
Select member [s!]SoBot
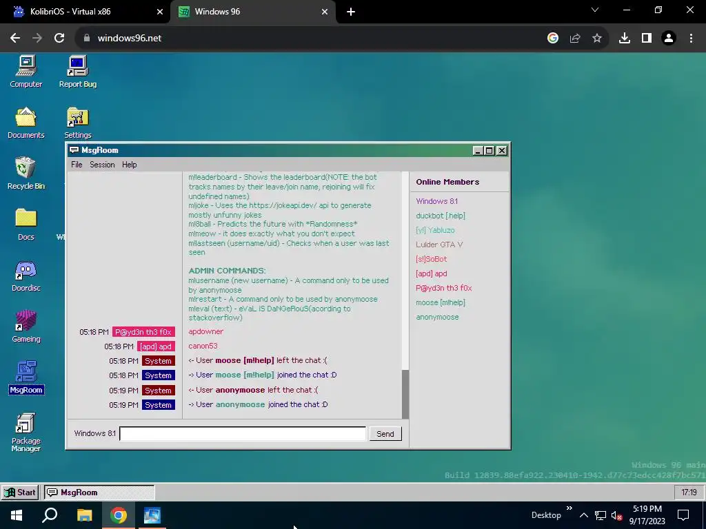(x=432, y=259)
